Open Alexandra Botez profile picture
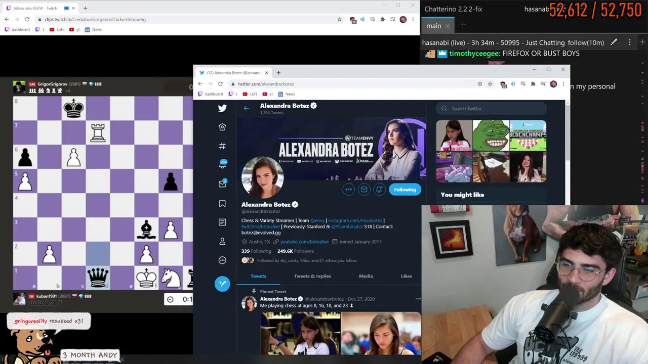 click(x=262, y=177)
